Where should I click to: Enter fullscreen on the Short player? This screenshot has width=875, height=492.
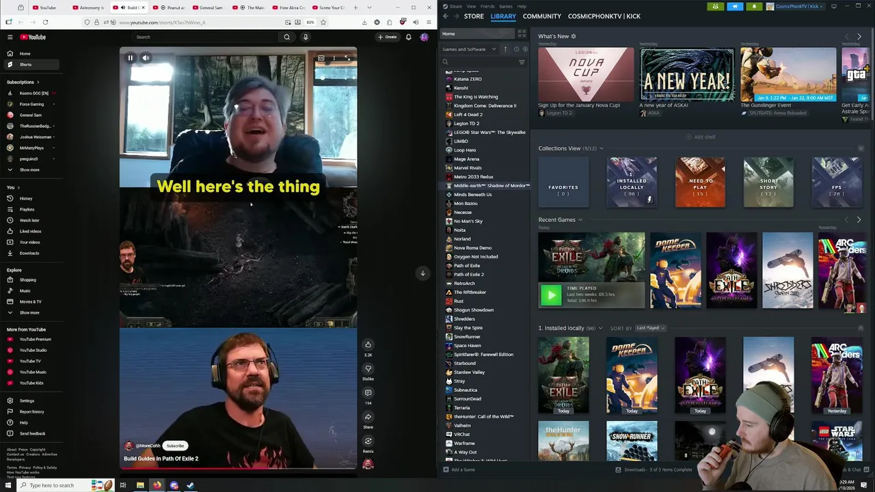click(347, 58)
